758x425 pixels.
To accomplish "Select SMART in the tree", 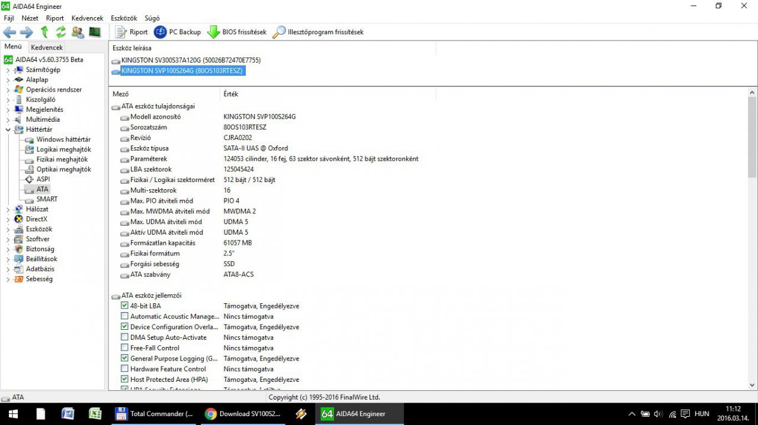I will [x=47, y=199].
